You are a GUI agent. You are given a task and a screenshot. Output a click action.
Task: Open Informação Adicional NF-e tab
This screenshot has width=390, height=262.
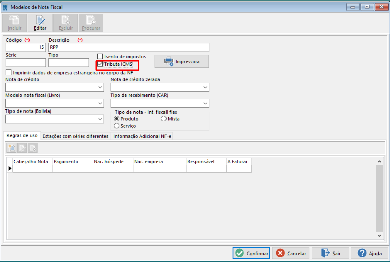[142, 136]
